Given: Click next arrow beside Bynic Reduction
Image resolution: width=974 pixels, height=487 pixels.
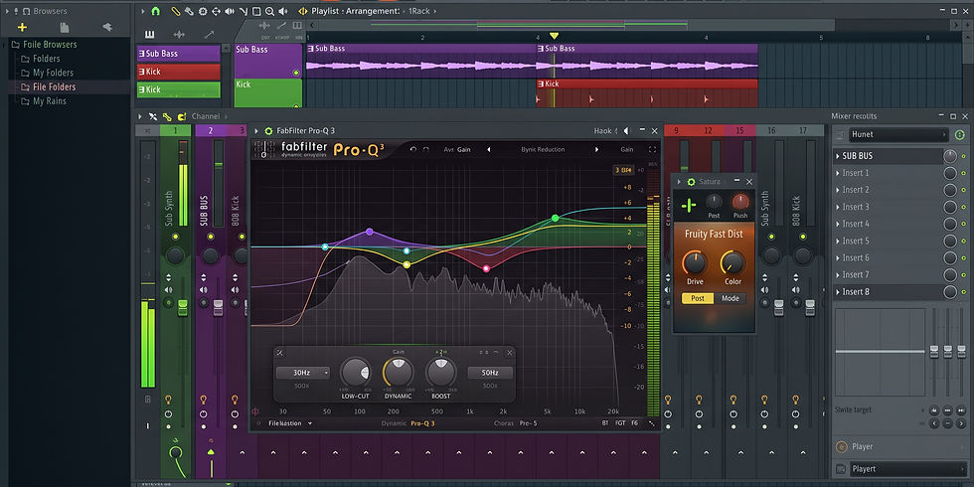Looking at the screenshot, I should pos(597,149).
